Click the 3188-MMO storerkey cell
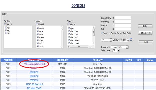Screen dimensions: 156x90 tap(63, 64)
